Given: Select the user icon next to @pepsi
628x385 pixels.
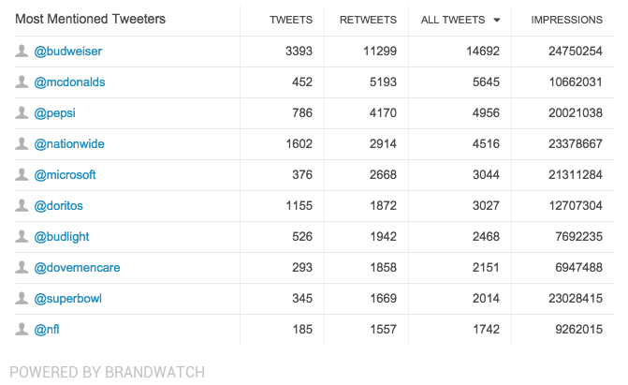Looking at the screenshot, I should coord(22,112).
